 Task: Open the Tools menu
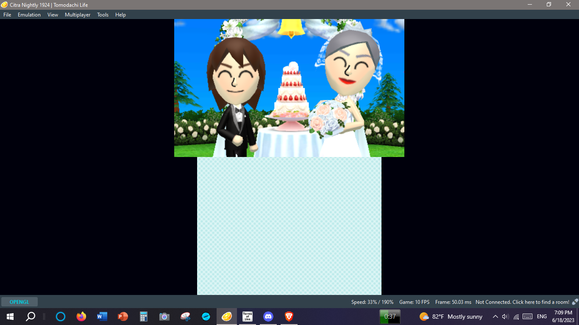click(x=103, y=15)
